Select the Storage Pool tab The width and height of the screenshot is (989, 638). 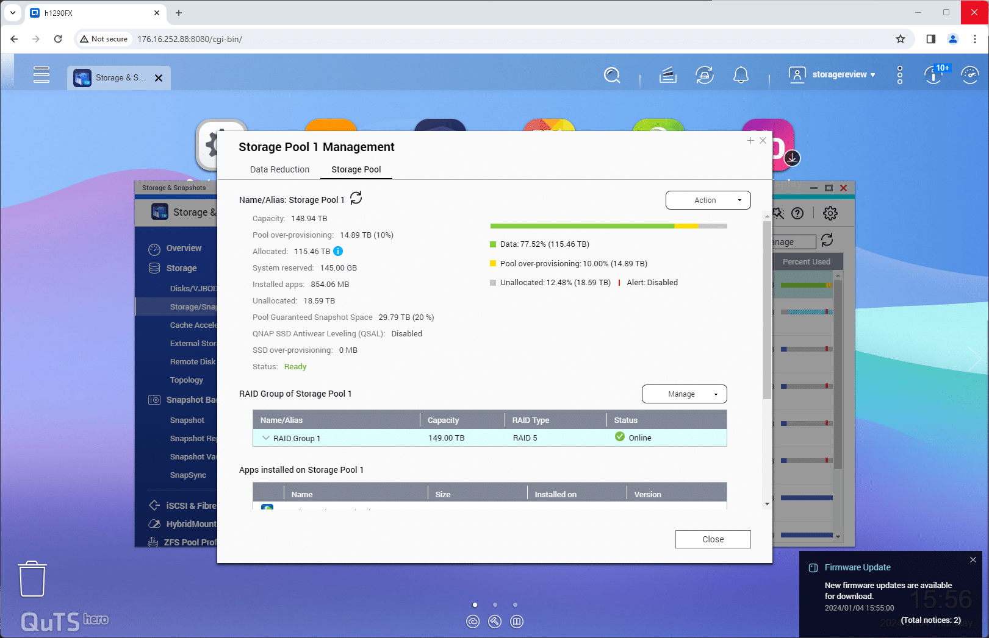click(x=356, y=169)
